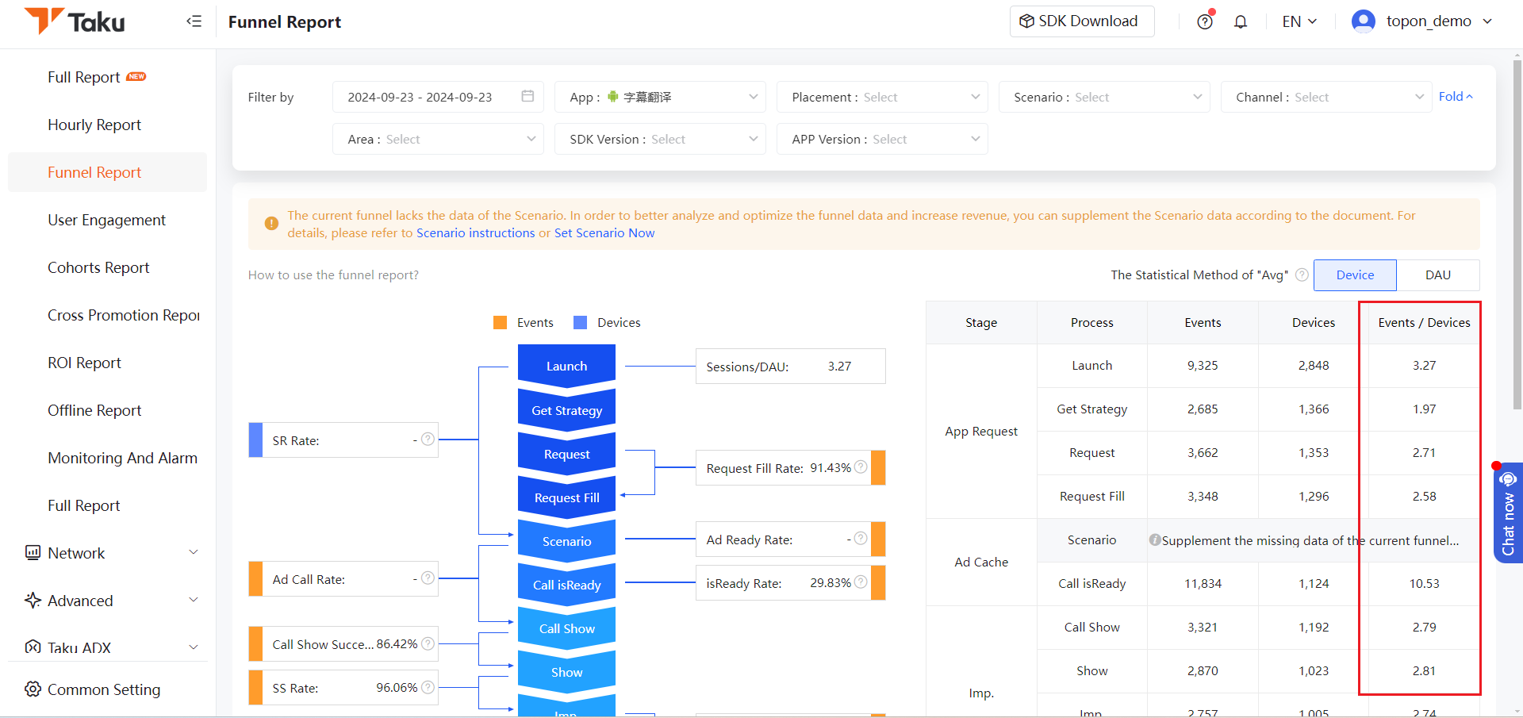The width and height of the screenshot is (1523, 718).
Task: Click help icon beside SR Rate
Action: click(x=428, y=439)
